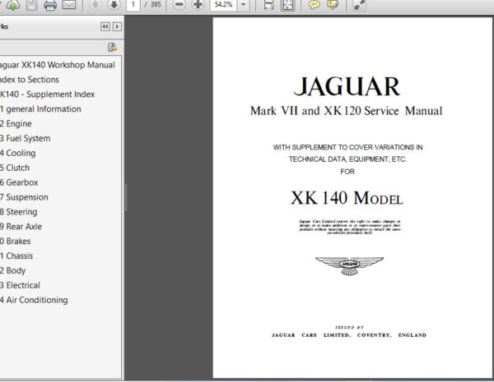Expand the bookmarks panel arrow

tap(117, 27)
